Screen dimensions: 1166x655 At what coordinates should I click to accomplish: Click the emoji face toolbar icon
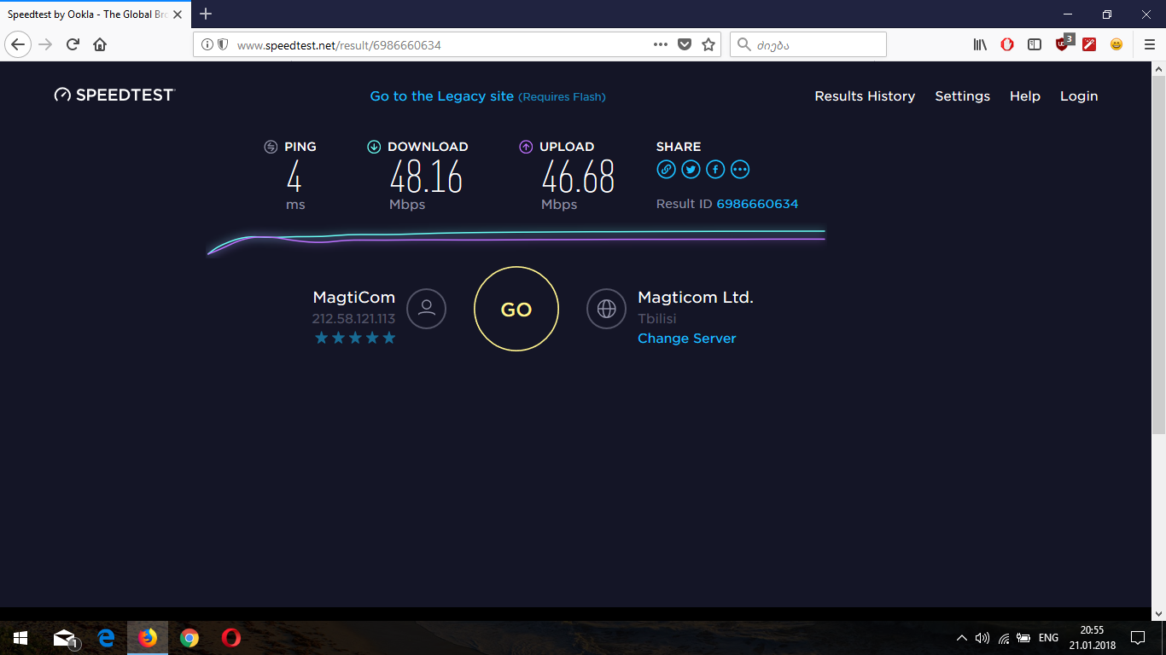1116,44
